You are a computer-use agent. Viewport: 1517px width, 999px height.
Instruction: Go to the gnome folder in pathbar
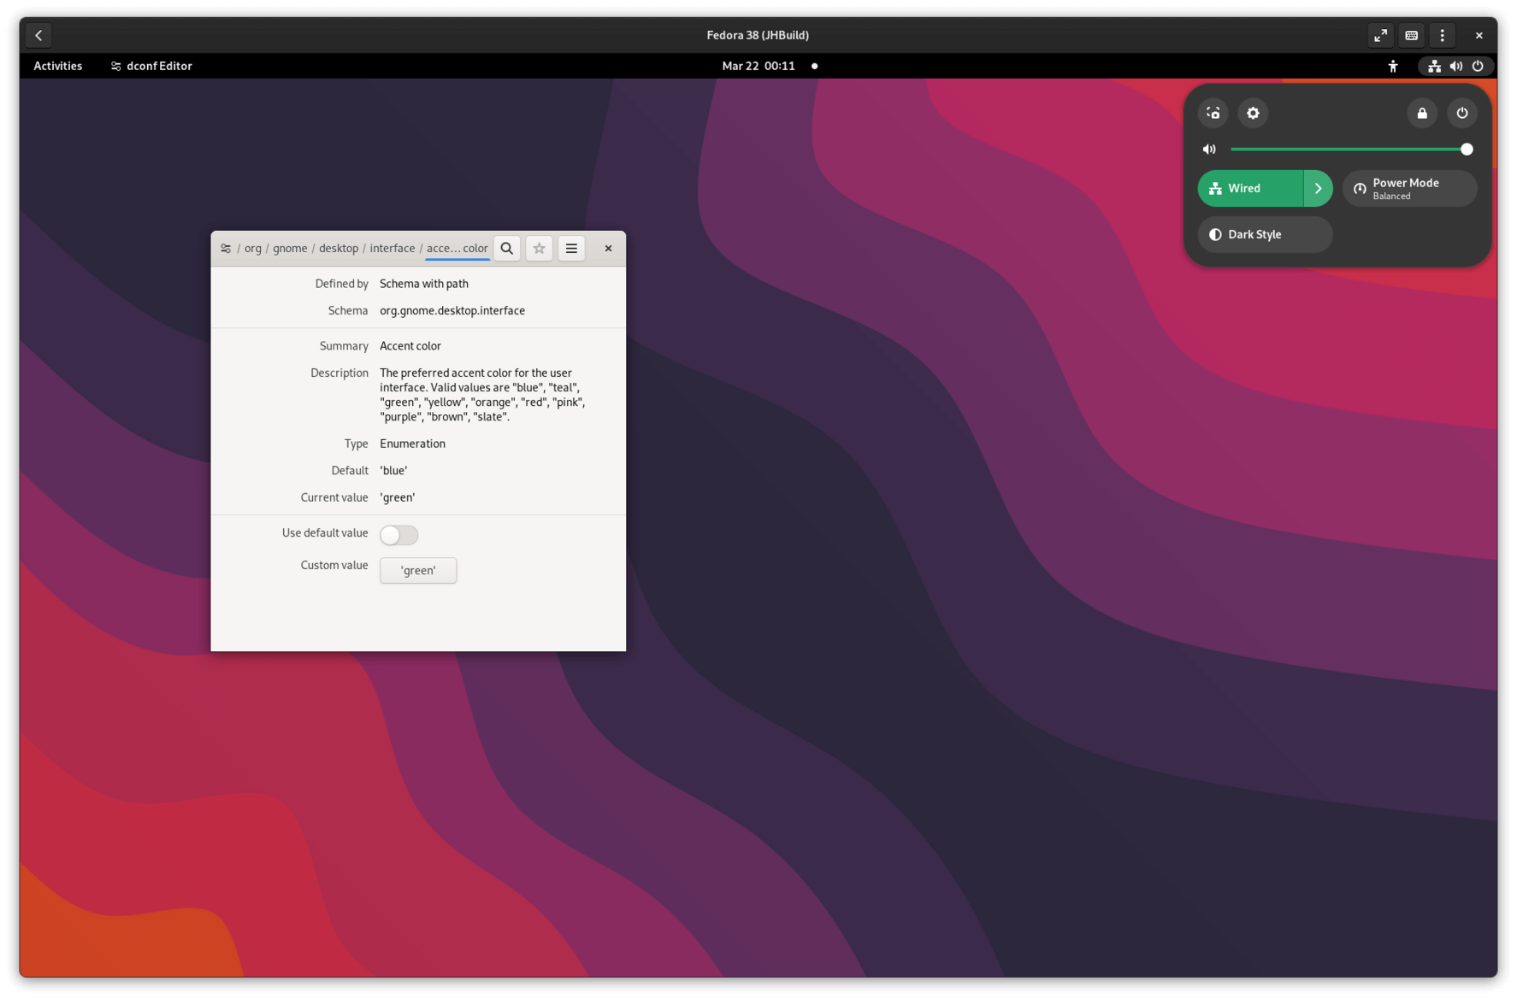(290, 248)
